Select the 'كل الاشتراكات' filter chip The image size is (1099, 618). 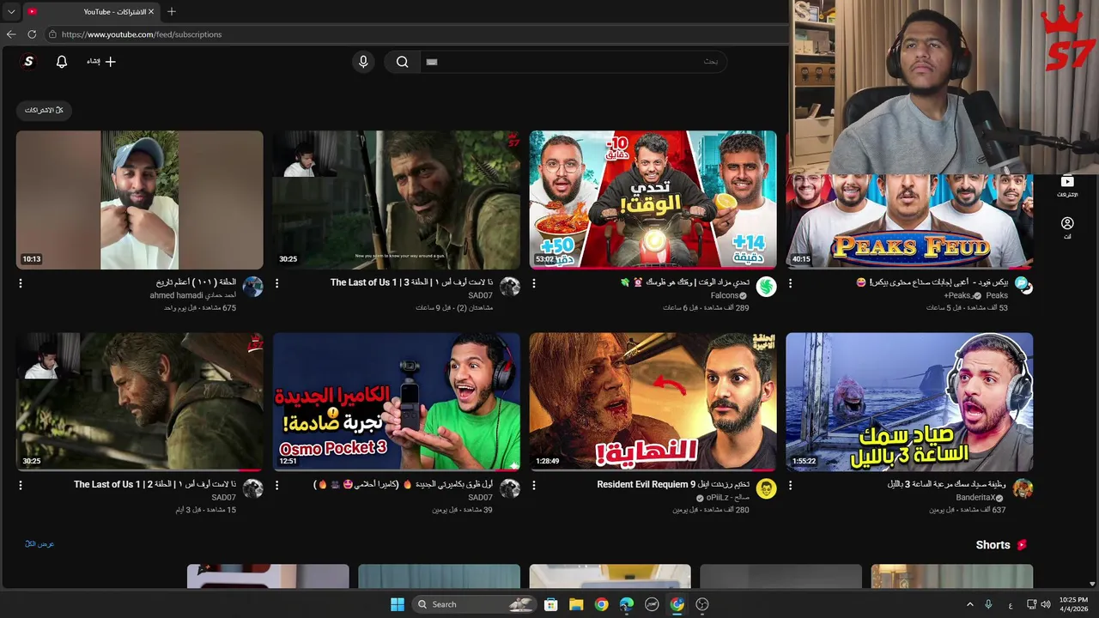44,110
